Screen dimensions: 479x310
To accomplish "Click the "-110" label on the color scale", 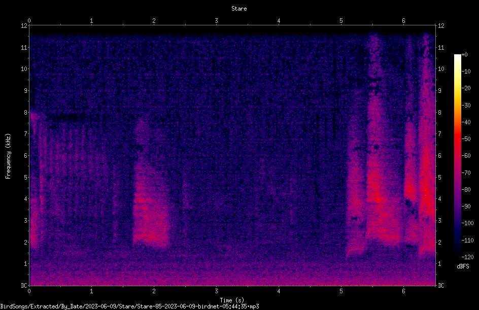I will pyautogui.click(x=467, y=240).
